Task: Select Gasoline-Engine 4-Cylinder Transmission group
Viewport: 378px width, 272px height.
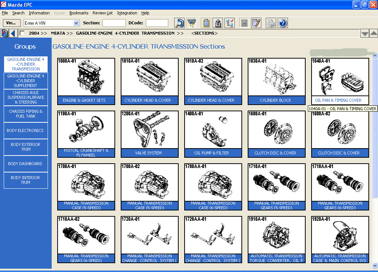Action: 26,64
